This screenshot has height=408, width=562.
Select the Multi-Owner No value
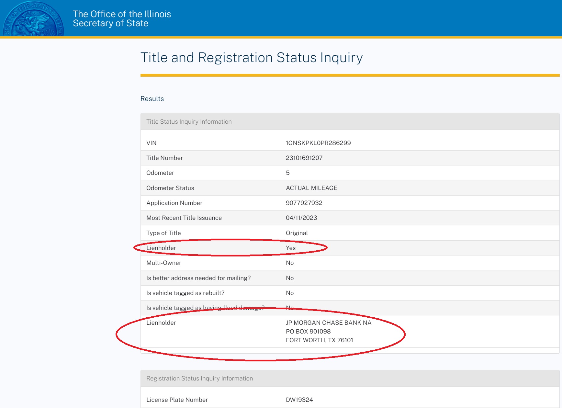(x=290, y=263)
